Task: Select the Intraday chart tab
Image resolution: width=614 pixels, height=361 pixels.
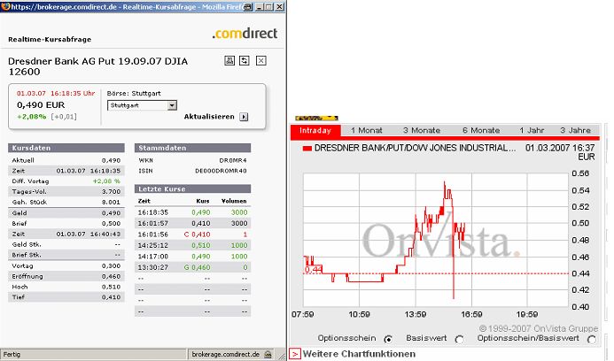Action: [315, 131]
